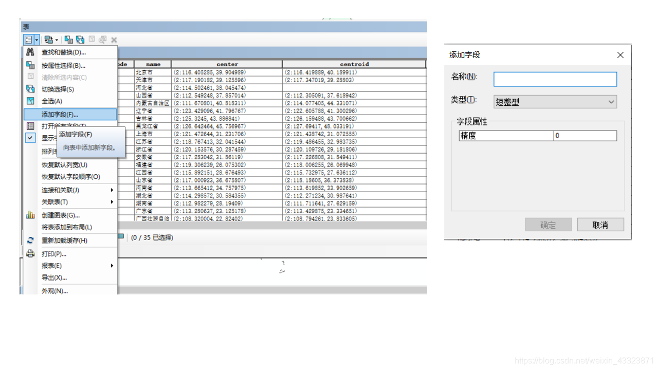Choose 导出(X)... menu entry

click(70, 277)
